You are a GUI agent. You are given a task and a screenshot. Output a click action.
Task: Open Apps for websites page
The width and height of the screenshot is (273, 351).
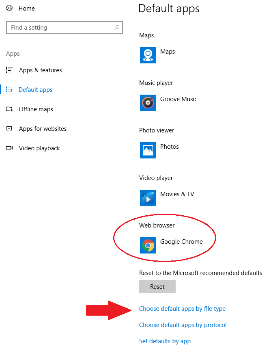pyautogui.click(x=43, y=129)
